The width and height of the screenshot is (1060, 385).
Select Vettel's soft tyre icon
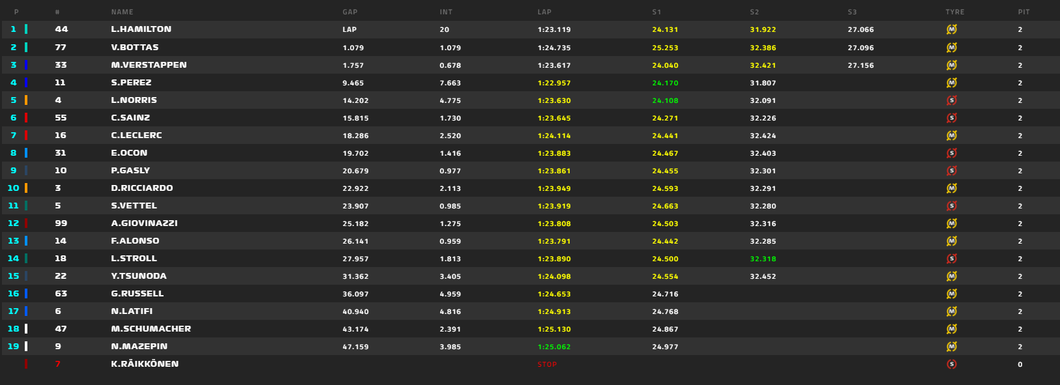(951, 206)
